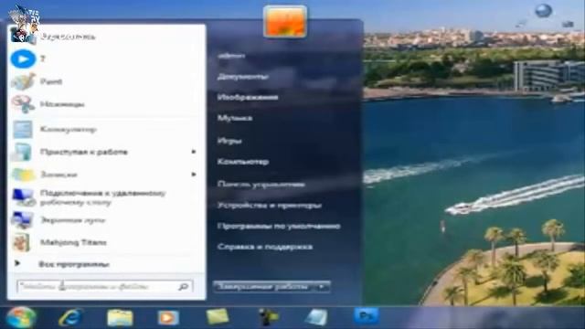This screenshot has width=585, height=329.
Task: Launch Windows Media Player from taskbar
Action: (168, 318)
